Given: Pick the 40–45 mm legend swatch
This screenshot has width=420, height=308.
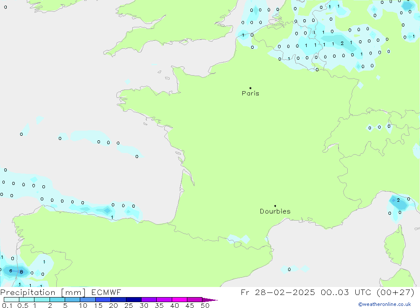Looking at the screenshot, I should pos(179,300).
